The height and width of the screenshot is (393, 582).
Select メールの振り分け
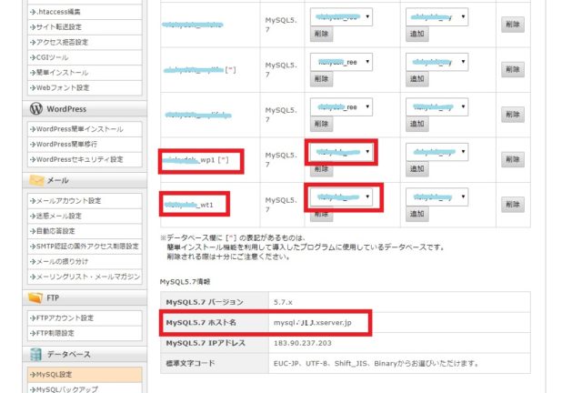[x=85, y=262]
